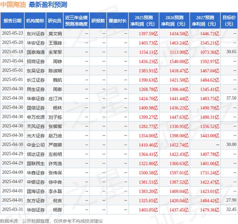The height and width of the screenshot is (224, 238).
Task: Select the 东吴证券 institution cell
Action: point(36,71)
